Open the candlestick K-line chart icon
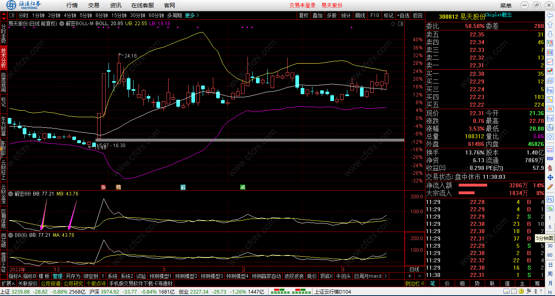The image size is (555, 296). [550, 71]
